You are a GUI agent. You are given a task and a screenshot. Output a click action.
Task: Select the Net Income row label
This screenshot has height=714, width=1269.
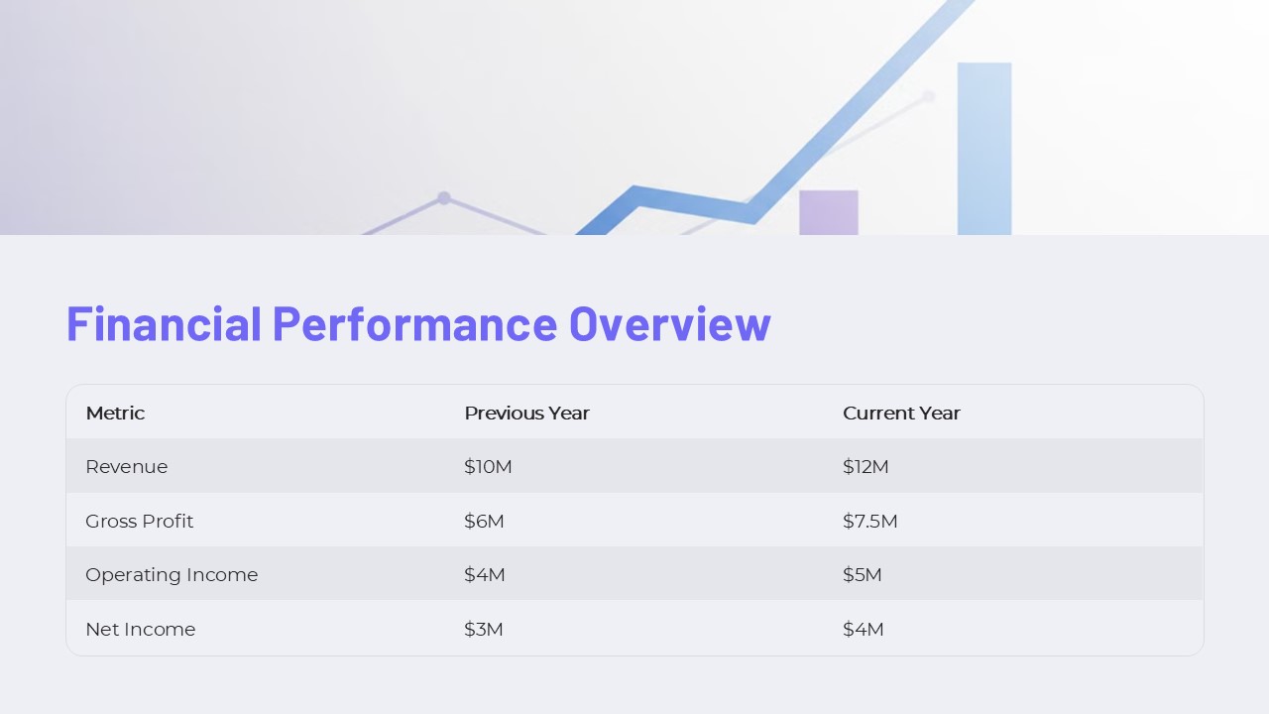(140, 629)
